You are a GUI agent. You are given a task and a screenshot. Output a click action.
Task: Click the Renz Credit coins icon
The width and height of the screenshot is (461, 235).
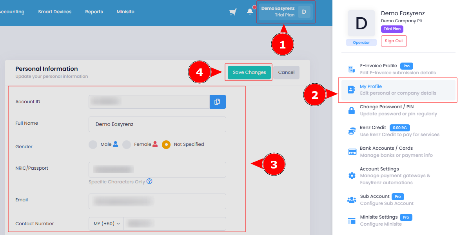click(352, 131)
